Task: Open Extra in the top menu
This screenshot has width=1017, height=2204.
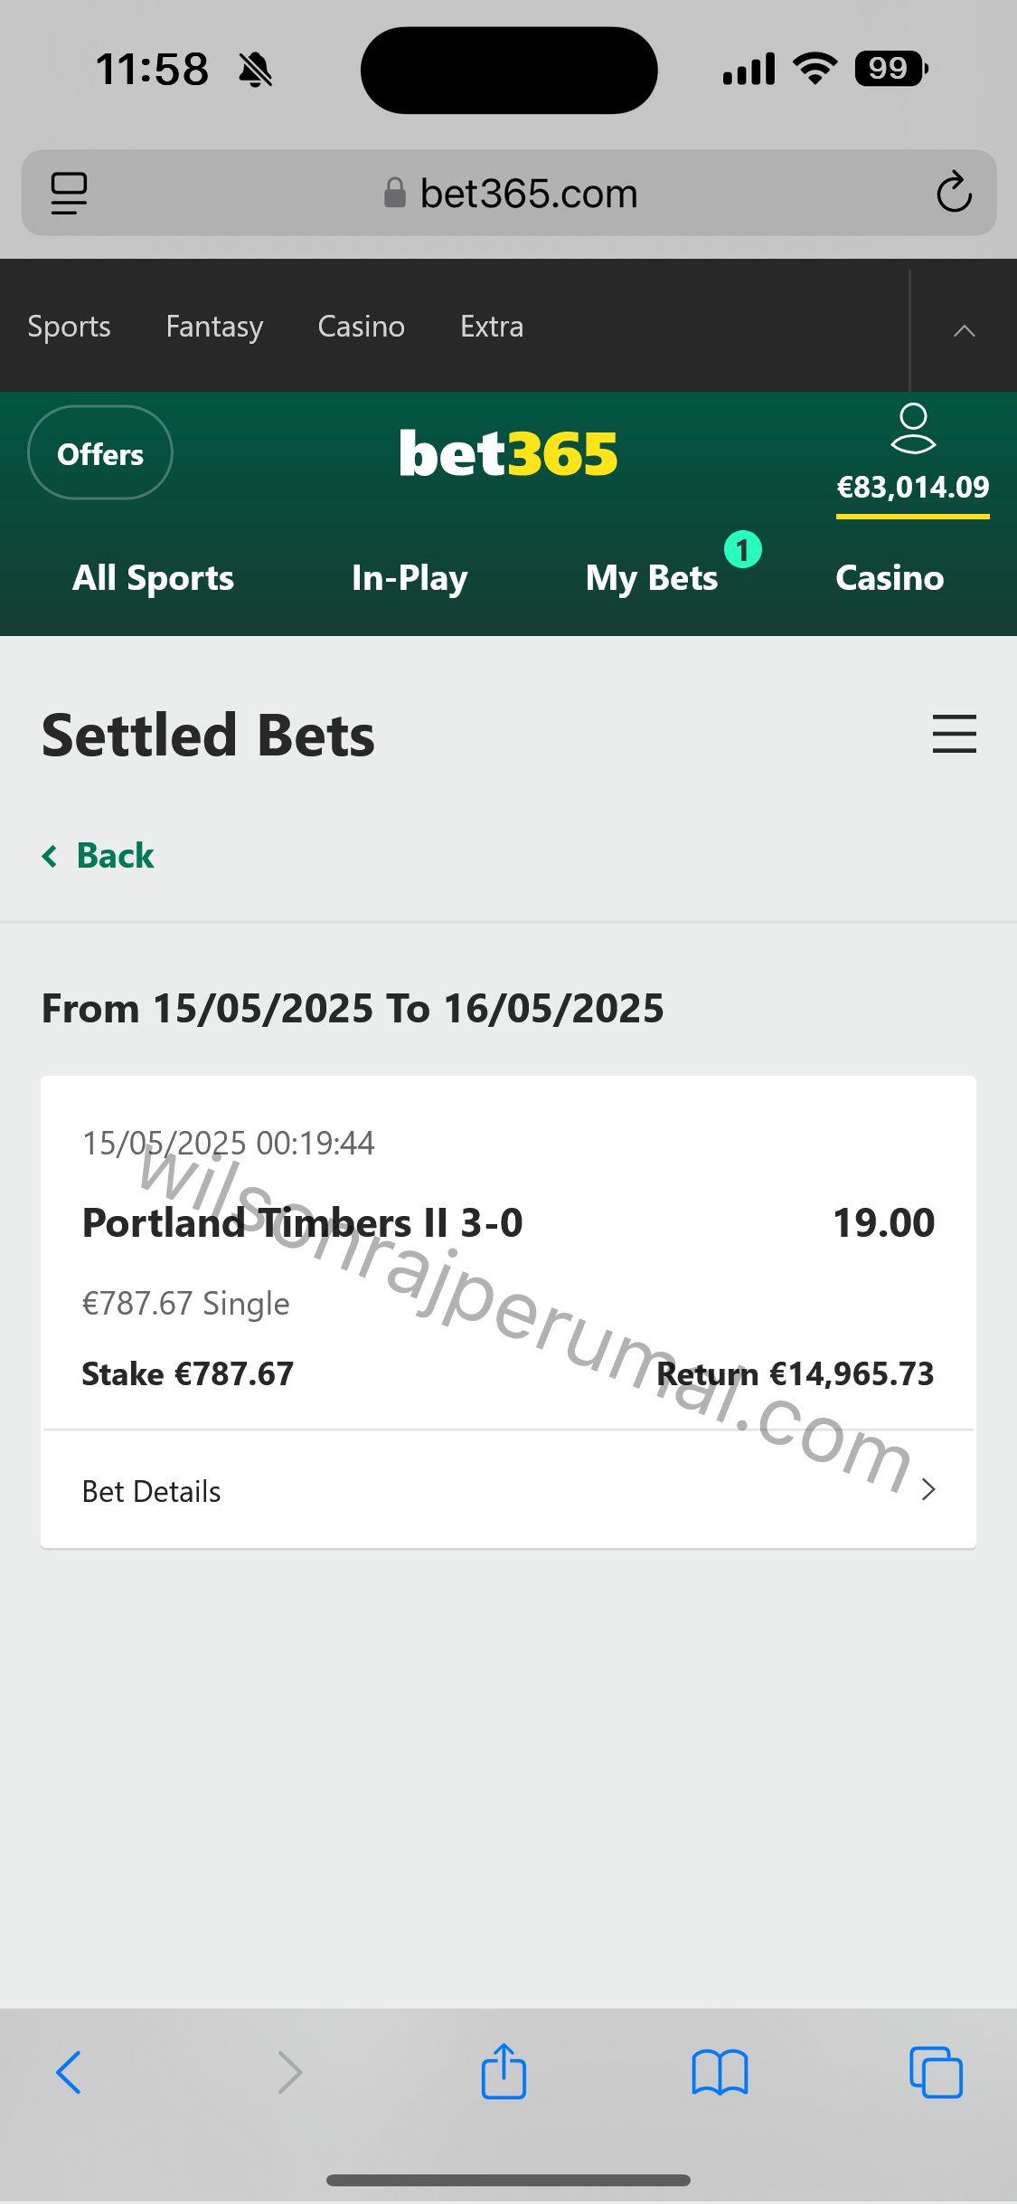Action: [492, 326]
